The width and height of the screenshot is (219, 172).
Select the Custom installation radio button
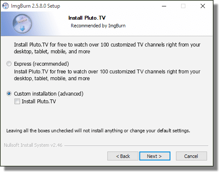(x=9, y=93)
